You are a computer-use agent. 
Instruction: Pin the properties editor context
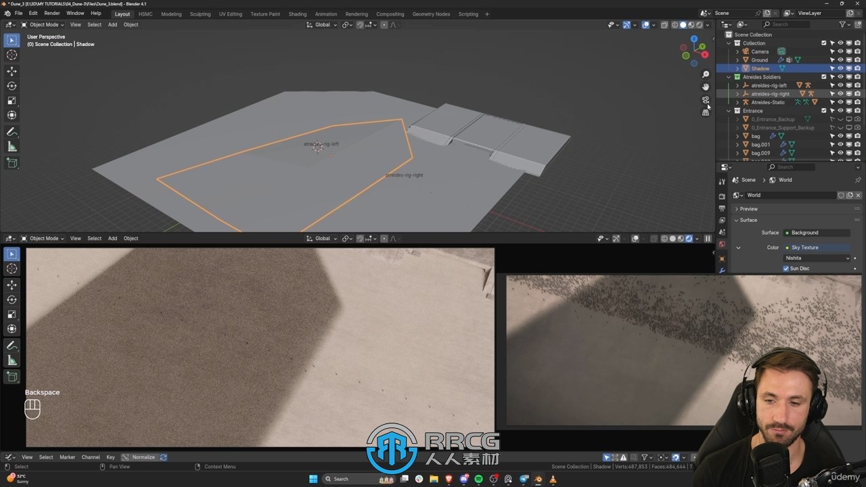[858, 180]
